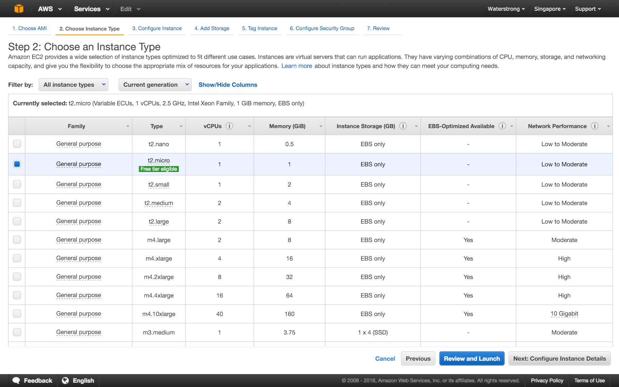
Task: Click the t2.large type label
Action: point(159,222)
